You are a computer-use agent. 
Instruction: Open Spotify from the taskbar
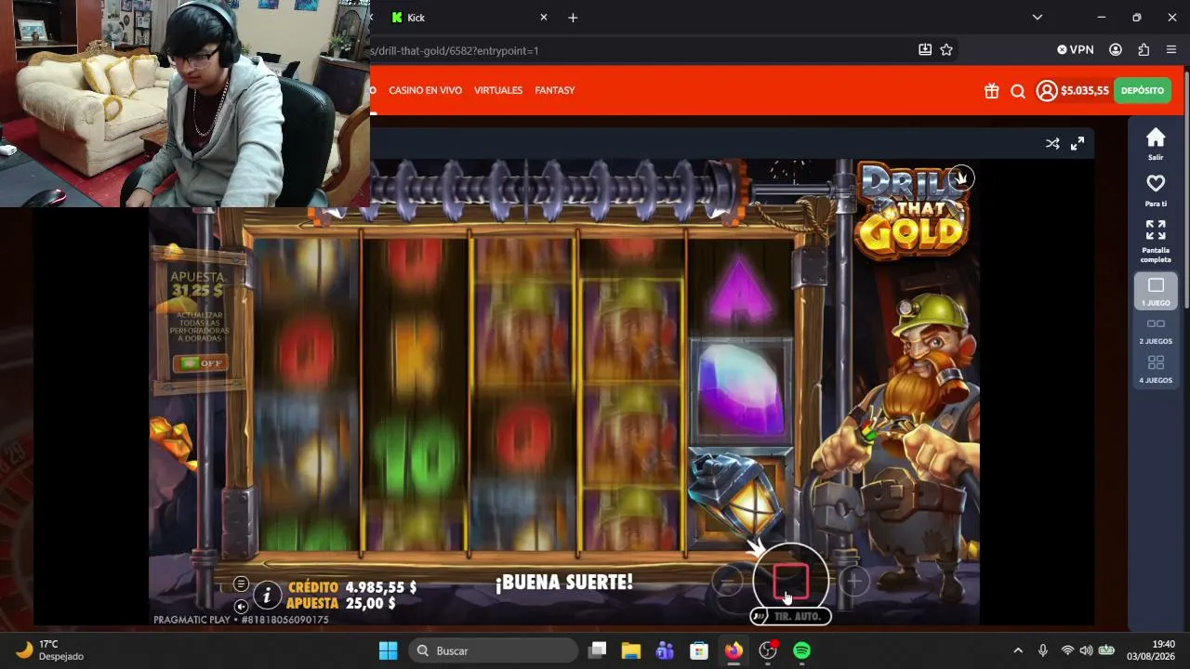pos(801,650)
